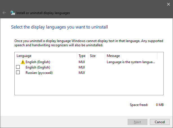Click the 'Space freed:' label

click(x=139, y=105)
